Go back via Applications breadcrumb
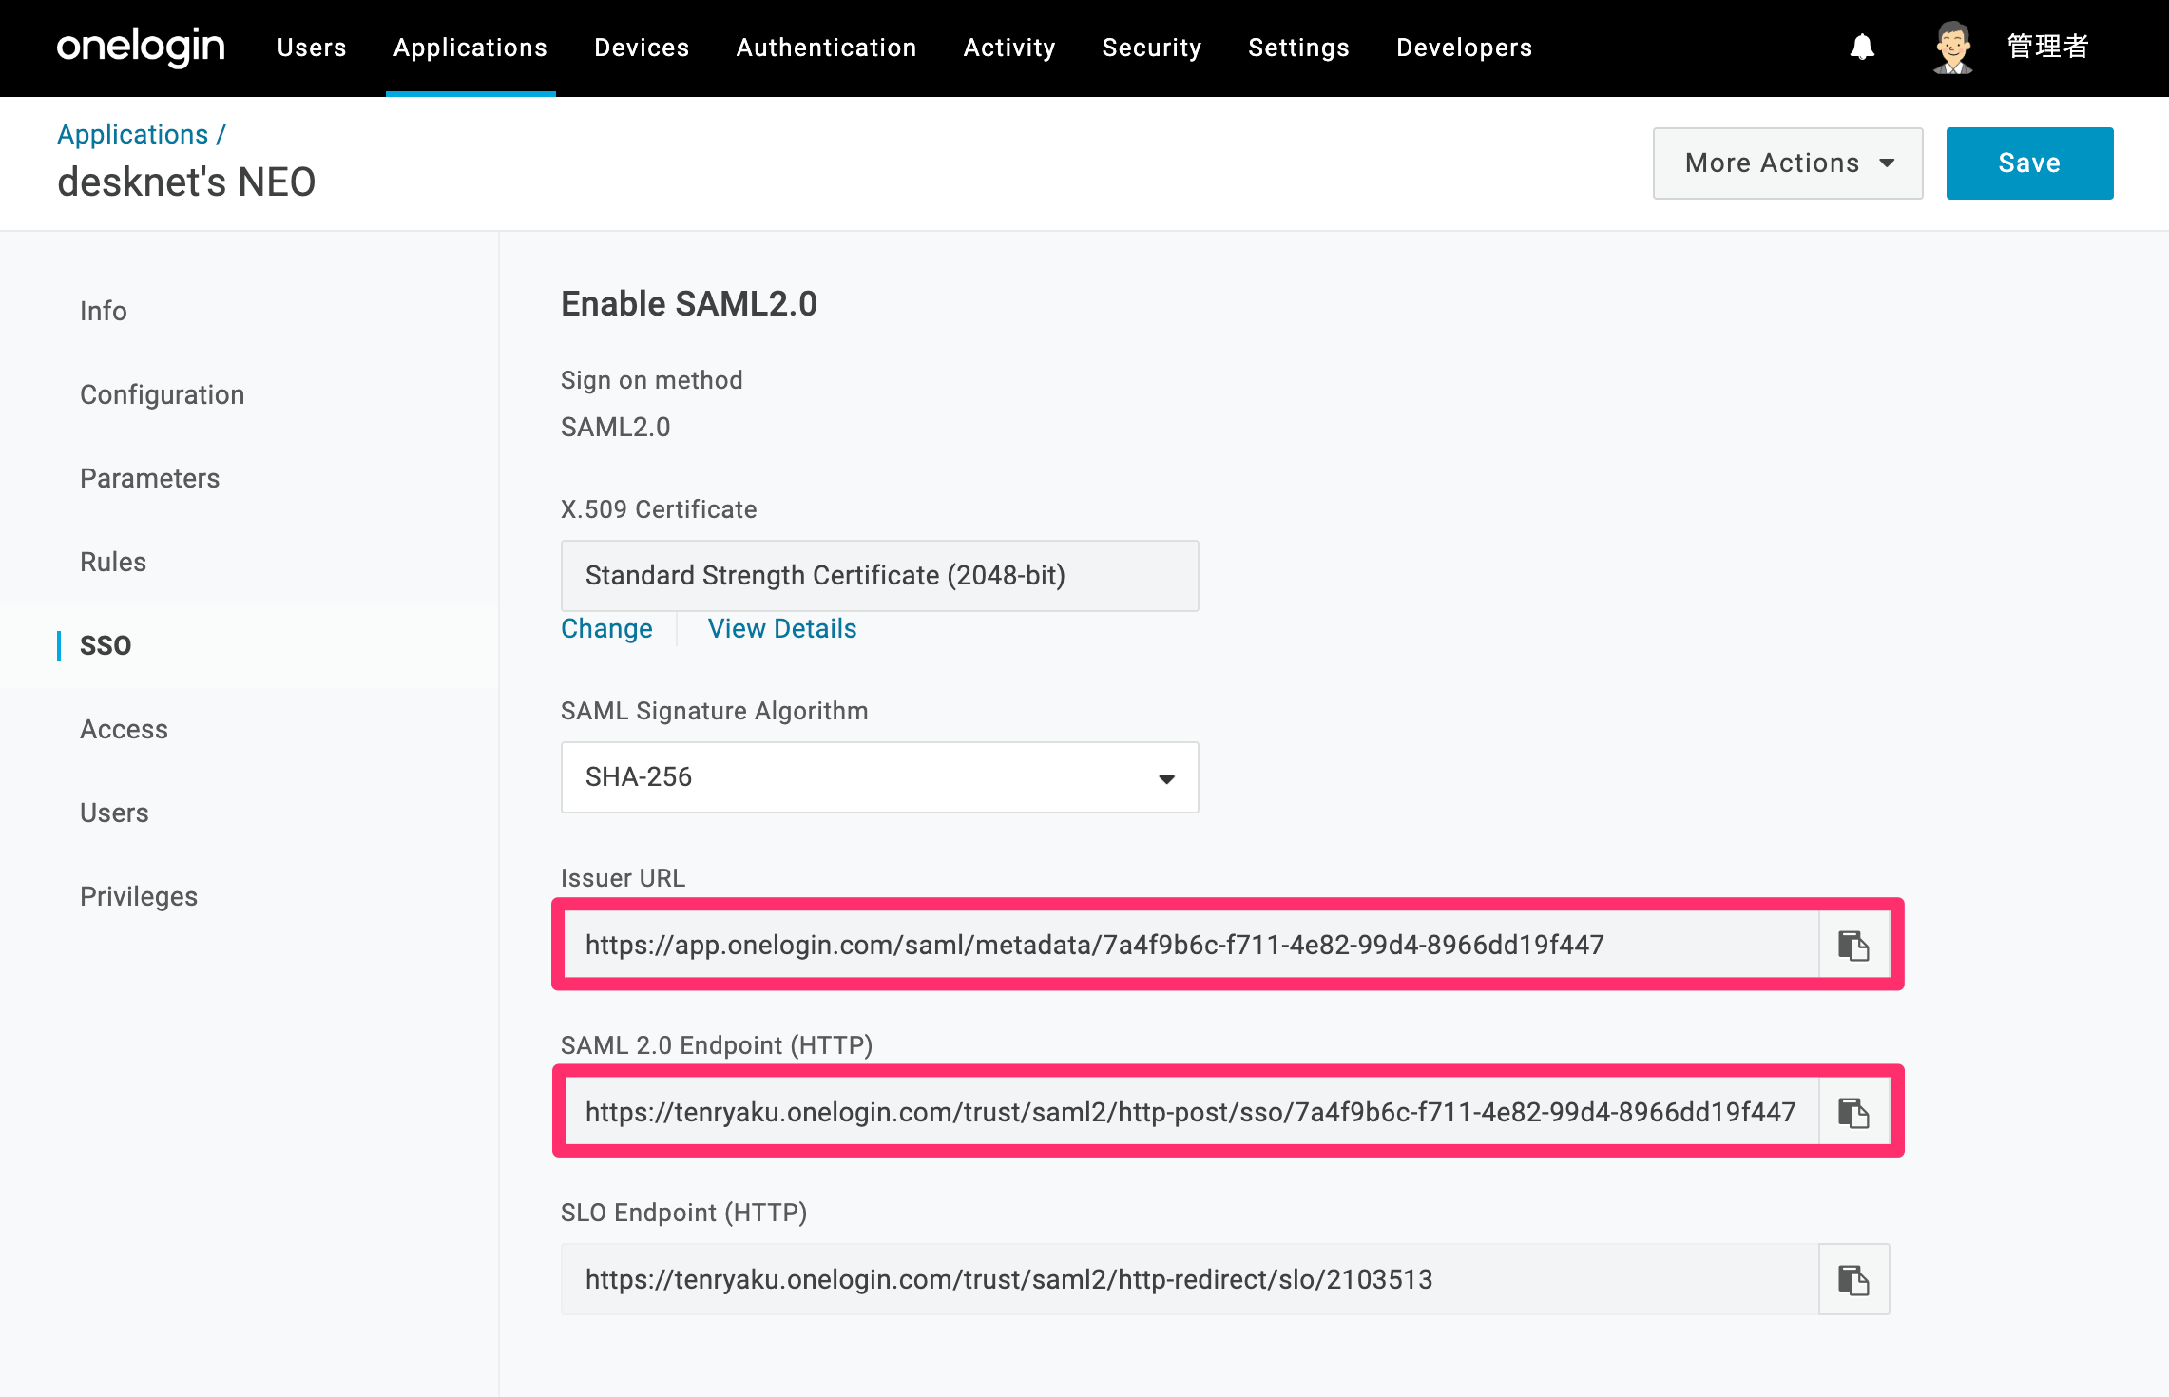 tap(133, 134)
